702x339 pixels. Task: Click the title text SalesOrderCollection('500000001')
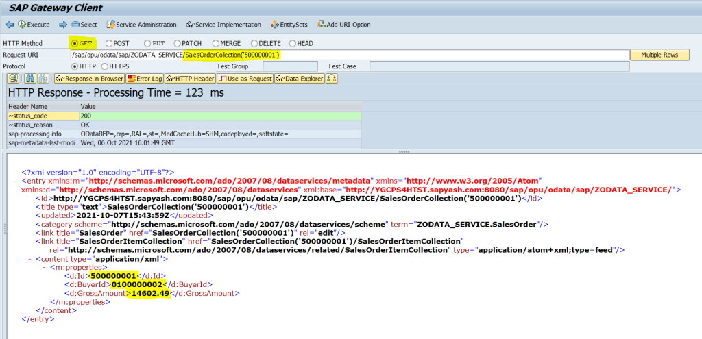[x=178, y=207]
